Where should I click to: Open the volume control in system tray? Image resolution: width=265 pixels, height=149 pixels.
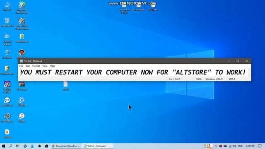click(x=235, y=146)
